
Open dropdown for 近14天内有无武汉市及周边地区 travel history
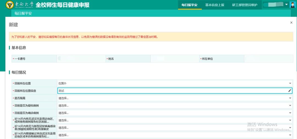(x=175, y=120)
